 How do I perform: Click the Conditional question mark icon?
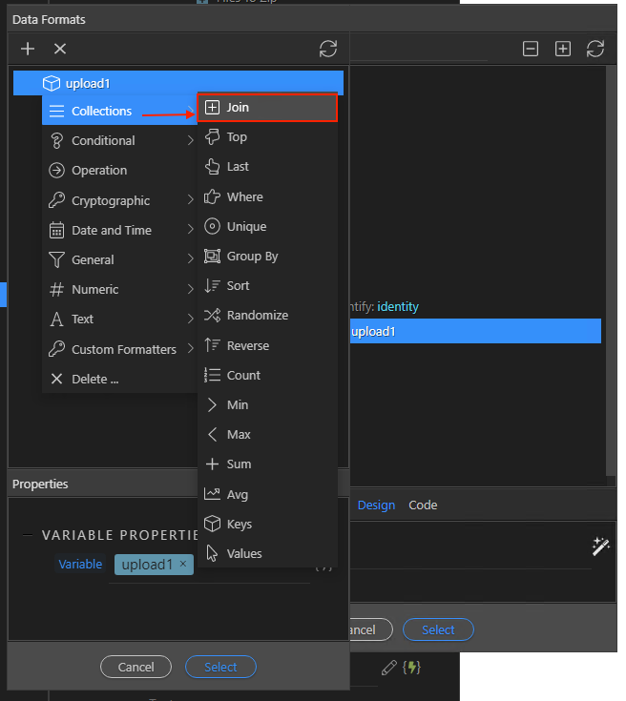tap(57, 140)
